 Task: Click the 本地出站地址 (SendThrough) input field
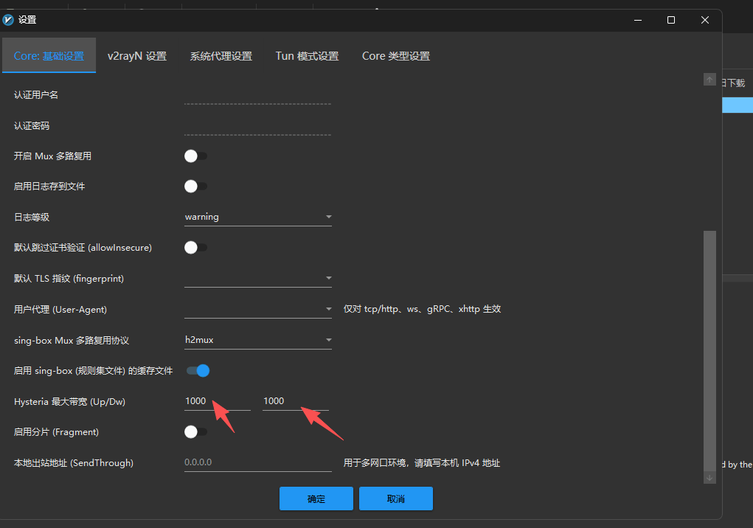pos(258,462)
